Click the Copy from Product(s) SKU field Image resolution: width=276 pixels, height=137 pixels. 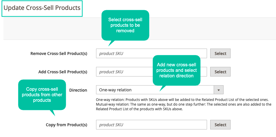pyautogui.click(x=151, y=125)
